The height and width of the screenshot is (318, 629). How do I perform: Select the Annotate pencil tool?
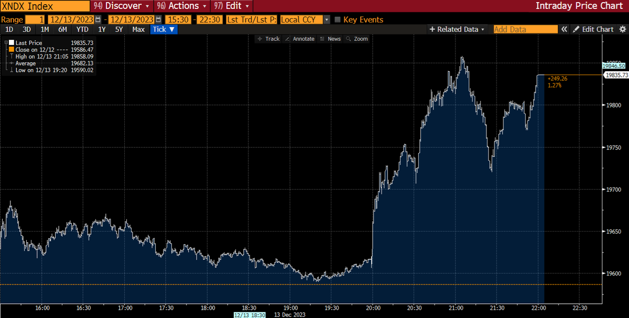point(300,39)
